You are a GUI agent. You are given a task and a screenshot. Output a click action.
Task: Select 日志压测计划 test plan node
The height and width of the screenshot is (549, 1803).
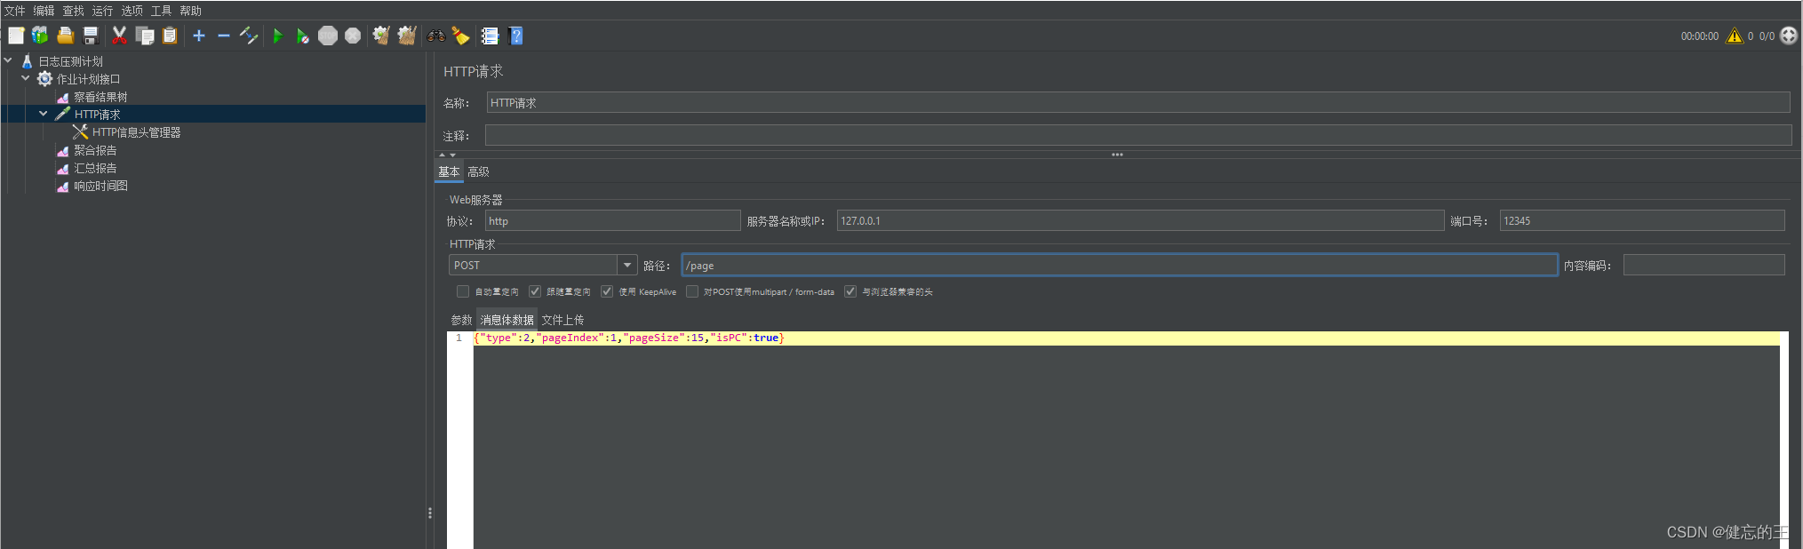pyautogui.click(x=70, y=61)
